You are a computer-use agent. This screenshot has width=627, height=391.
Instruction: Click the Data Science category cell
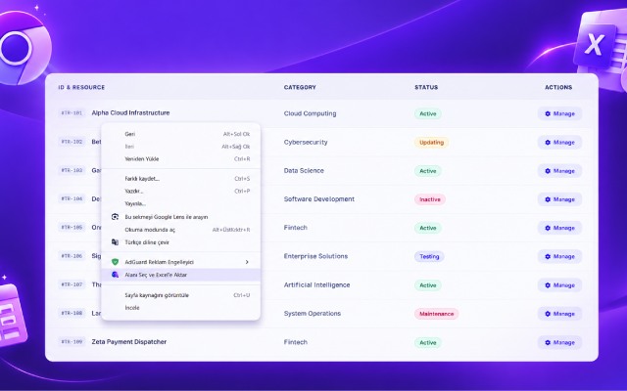tap(304, 171)
